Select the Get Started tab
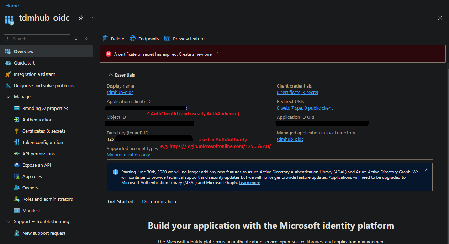The image size is (449, 244). 121,201
